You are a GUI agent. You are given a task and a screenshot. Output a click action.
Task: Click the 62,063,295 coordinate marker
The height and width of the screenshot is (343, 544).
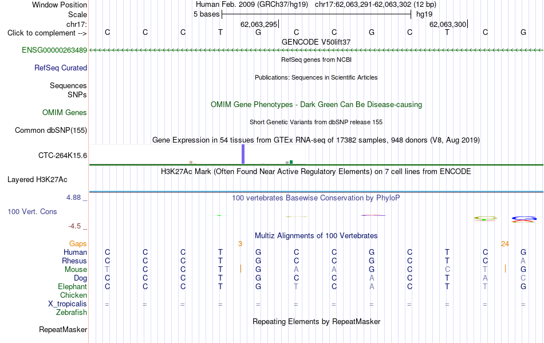pyautogui.click(x=259, y=24)
